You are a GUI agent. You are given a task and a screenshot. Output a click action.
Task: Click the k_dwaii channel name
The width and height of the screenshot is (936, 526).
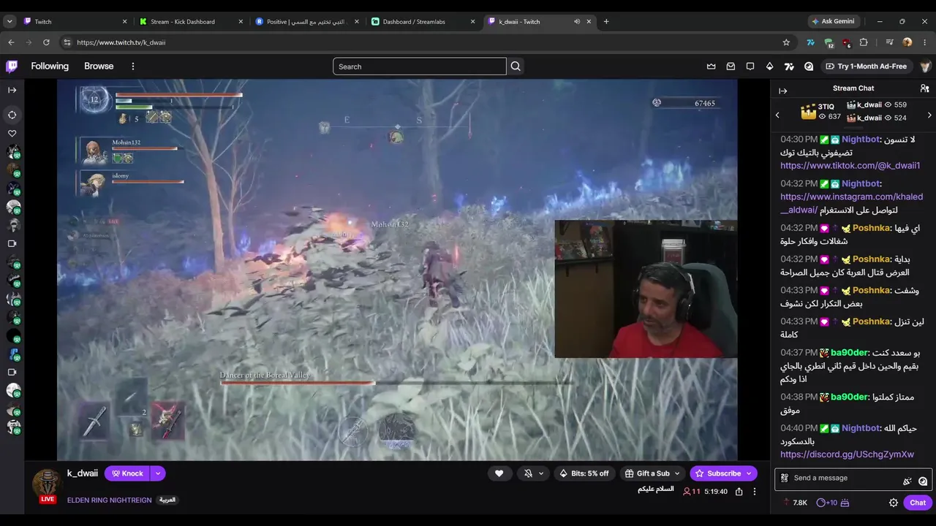[x=83, y=473]
